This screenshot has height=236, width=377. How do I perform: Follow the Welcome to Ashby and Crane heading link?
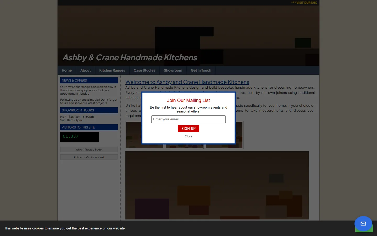click(187, 82)
